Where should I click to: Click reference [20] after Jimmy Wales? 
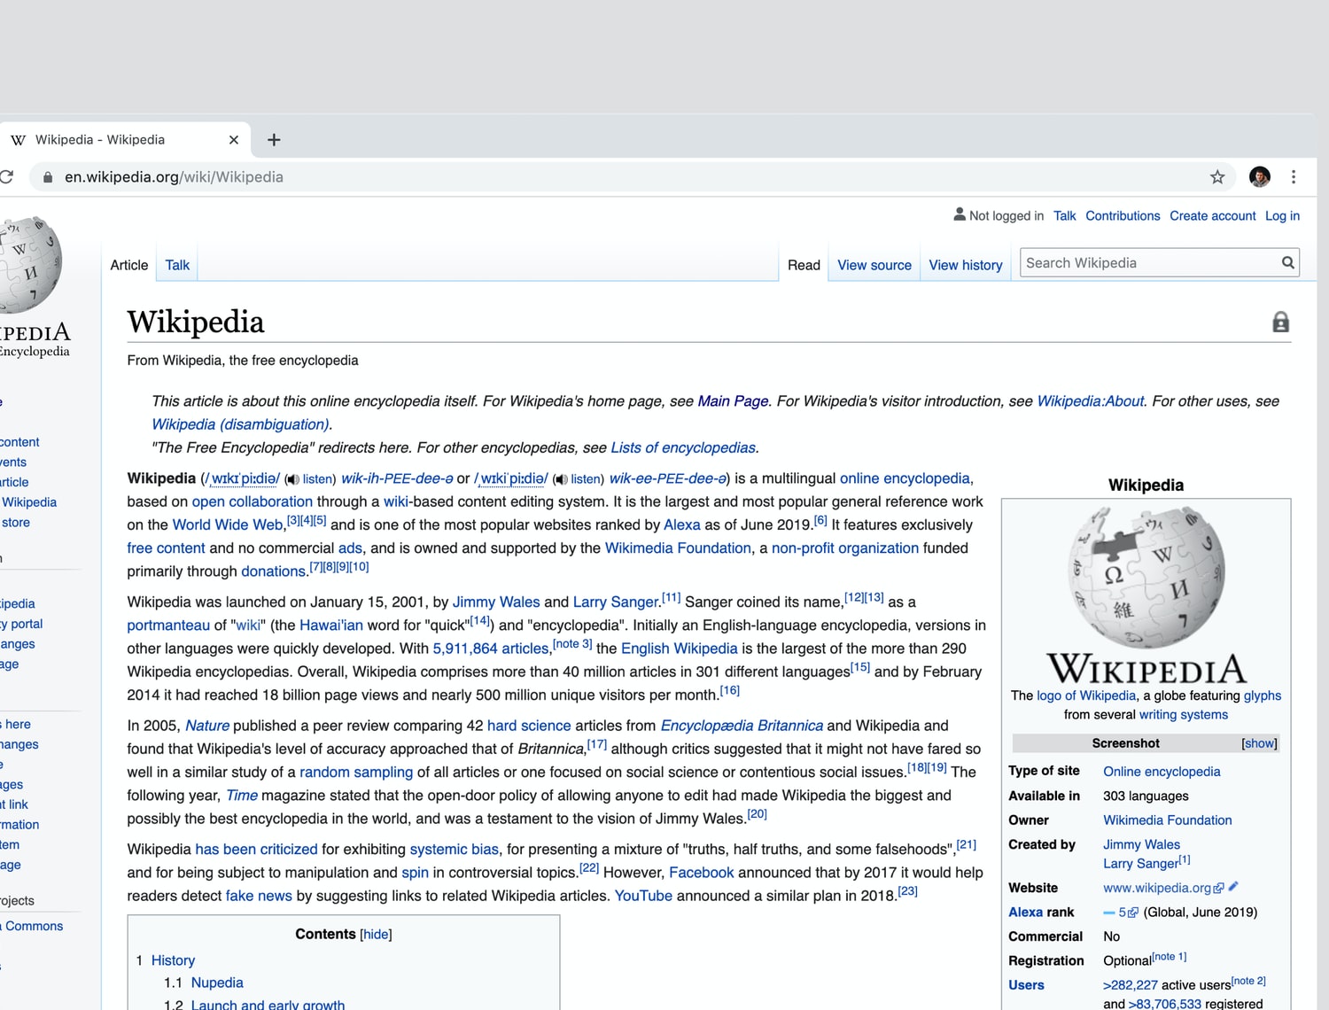pyautogui.click(x=757, y=814)
